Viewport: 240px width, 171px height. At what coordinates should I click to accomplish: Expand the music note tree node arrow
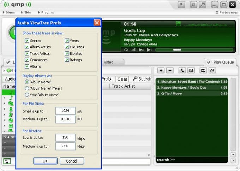tap(4, 98)
